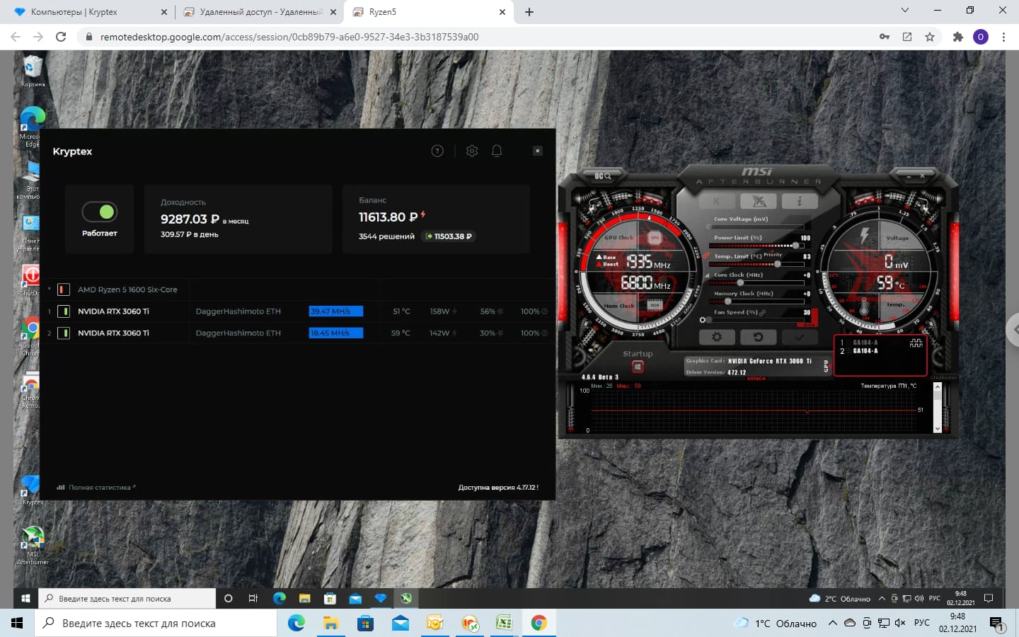Click Kryptex icon in remote taskbar
Screen dimensions: 1019x637
[x=381, y=598]
